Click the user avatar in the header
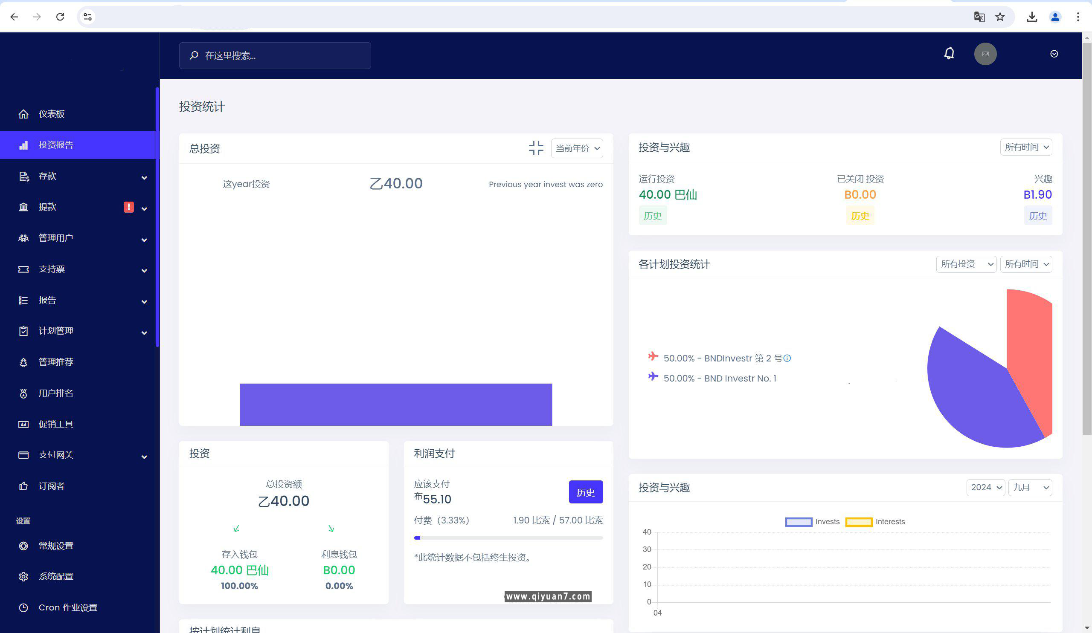1092x633 pixels. click(x=985, y=54)
